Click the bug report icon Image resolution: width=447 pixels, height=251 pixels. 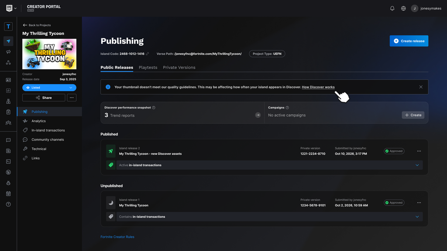coord(8,183)
